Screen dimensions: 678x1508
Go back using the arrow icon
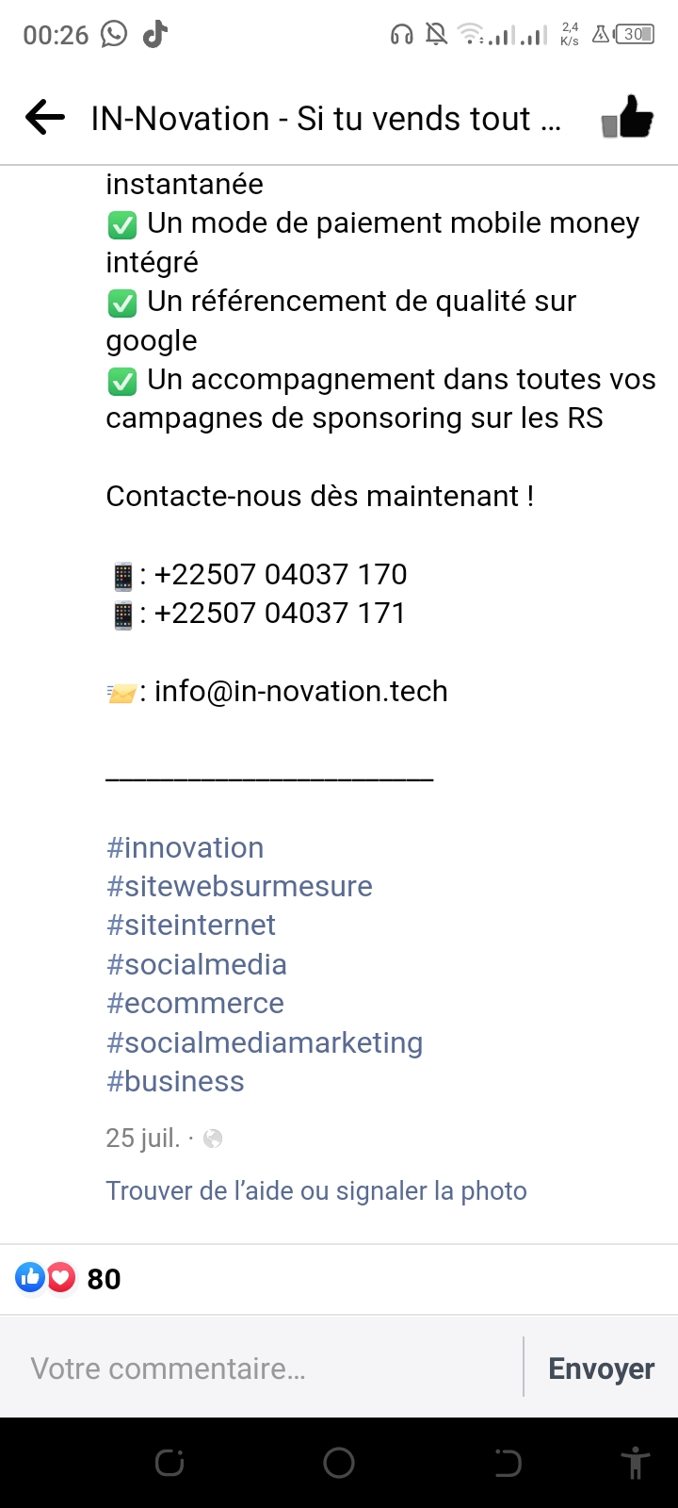(x=45, y=119)
